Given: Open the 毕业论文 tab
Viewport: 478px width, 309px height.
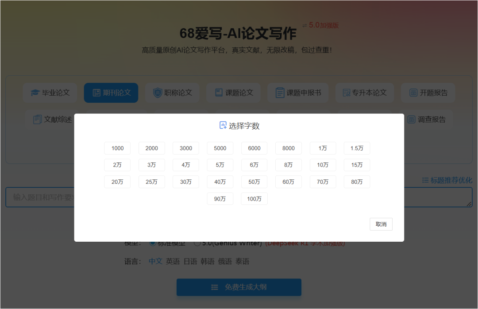Looking at the screenshot, I should (x=50, y=93).
